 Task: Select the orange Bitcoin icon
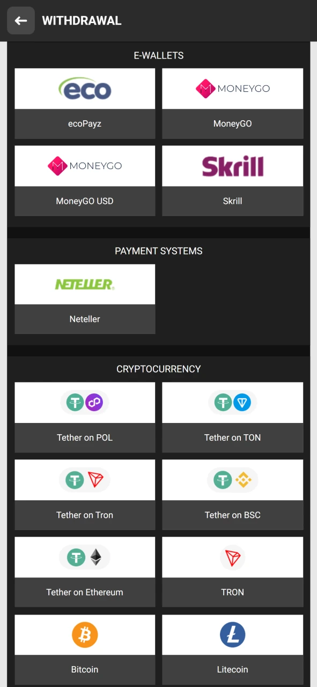84,634
